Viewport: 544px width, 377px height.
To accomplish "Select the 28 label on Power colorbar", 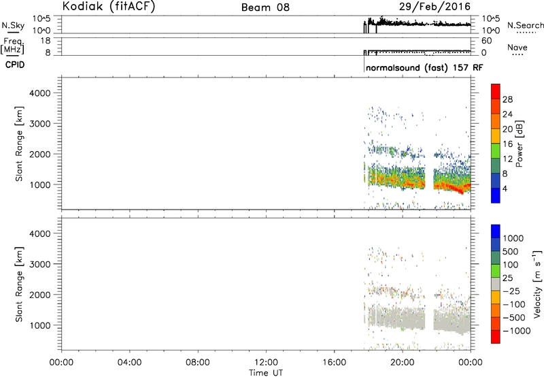I will (507, 99).
